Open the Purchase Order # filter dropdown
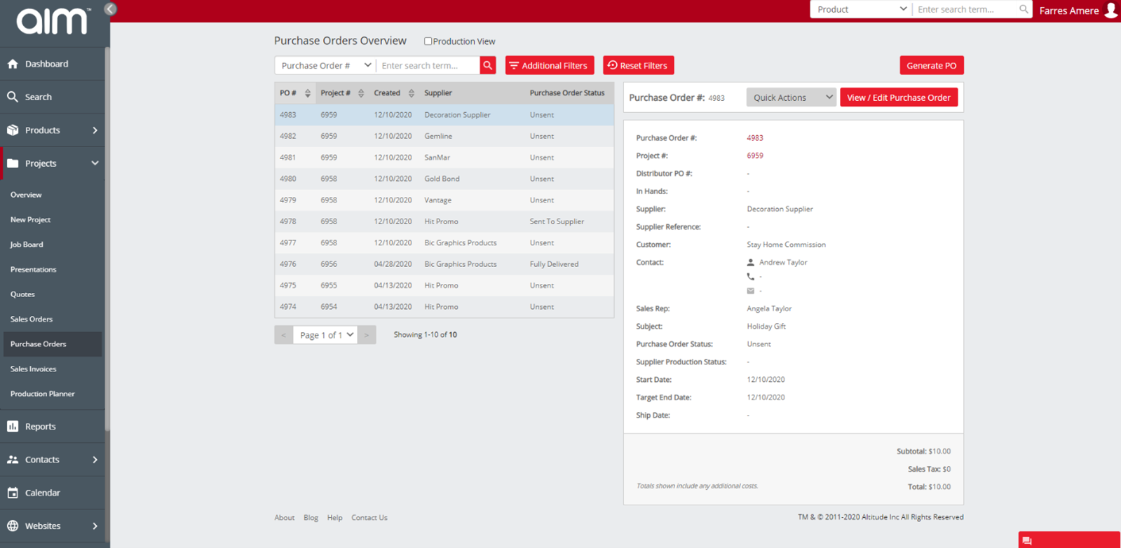Image resolution: width=1121 pixels, height=548 pixels. point(325,65)
